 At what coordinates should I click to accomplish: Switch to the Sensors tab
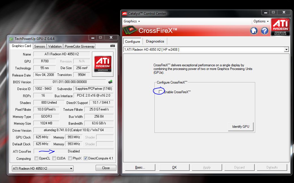40,46
